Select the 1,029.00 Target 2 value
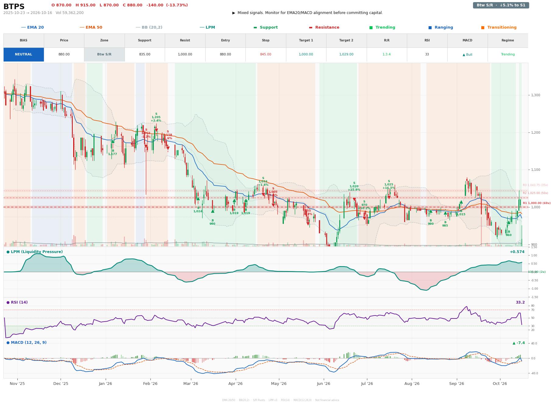The image size is (554, 405). (346, 55)
